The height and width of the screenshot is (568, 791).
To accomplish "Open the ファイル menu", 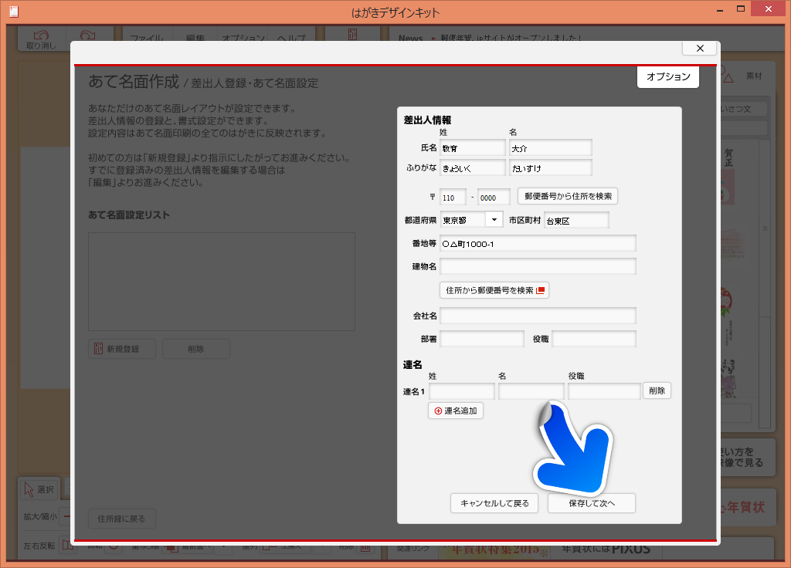I will [x=145, y=39].
